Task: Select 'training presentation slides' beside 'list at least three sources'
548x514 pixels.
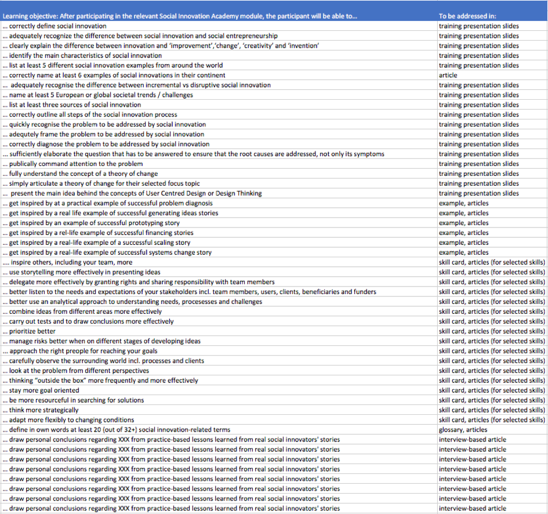Action: tap(492, 104)
